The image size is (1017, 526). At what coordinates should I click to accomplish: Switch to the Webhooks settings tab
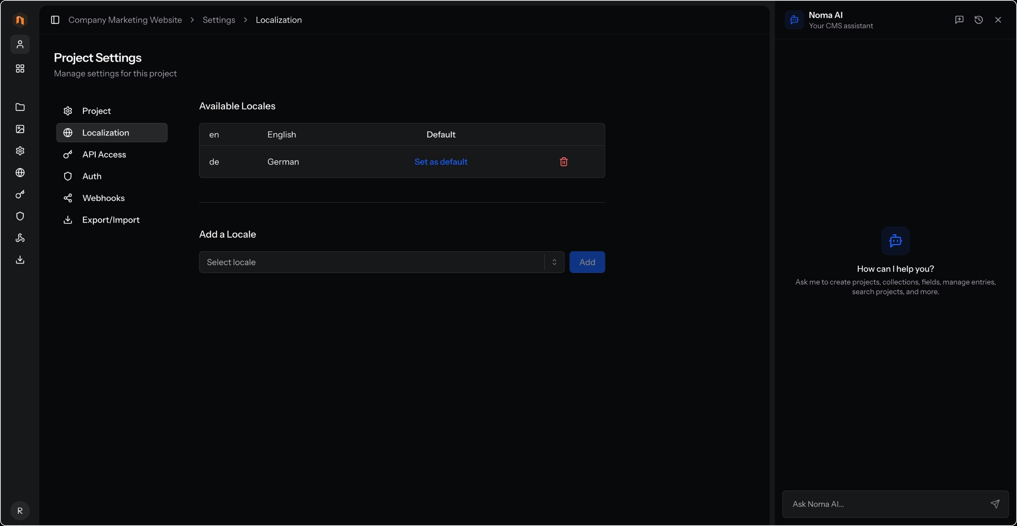click(104, 198)
